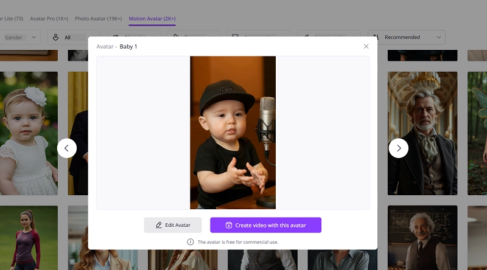Expand the Recommended sort dropdown
The width and height of the screenshot is (487, 270).
pos(406,37)
